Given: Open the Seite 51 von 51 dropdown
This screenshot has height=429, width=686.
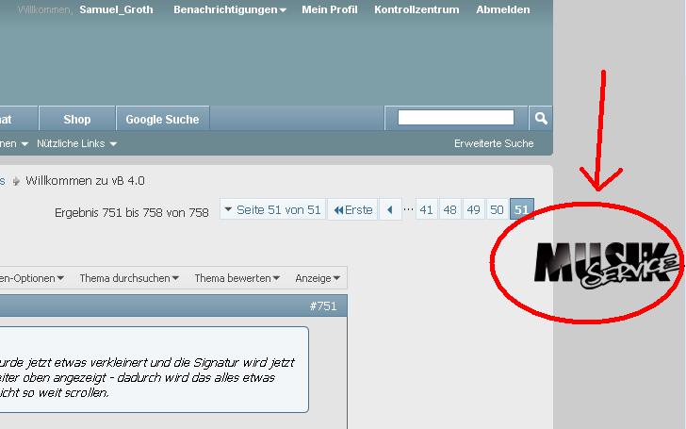Looking at the screenshot, I should pyautogui.click(x=272, y=209).
